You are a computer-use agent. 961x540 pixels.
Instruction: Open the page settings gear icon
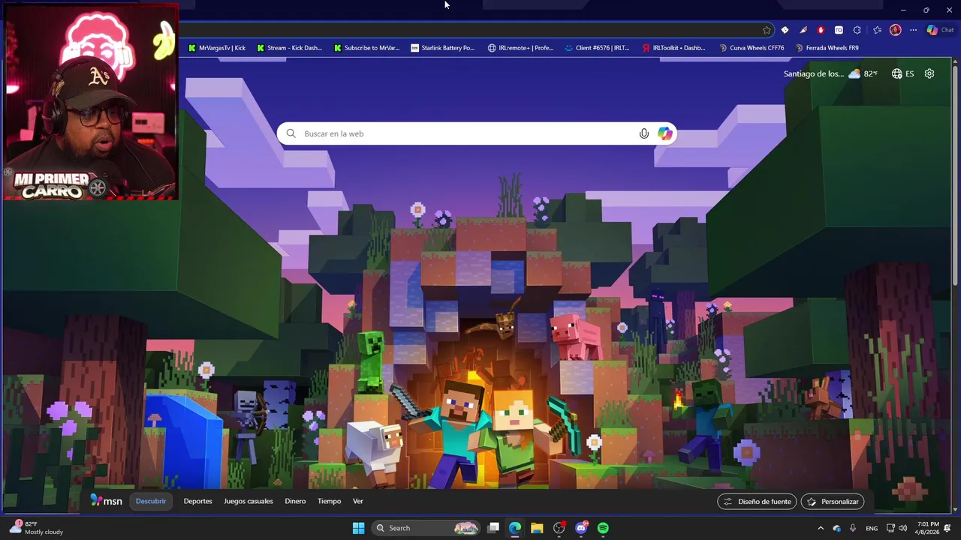click(x=929, y=73)
